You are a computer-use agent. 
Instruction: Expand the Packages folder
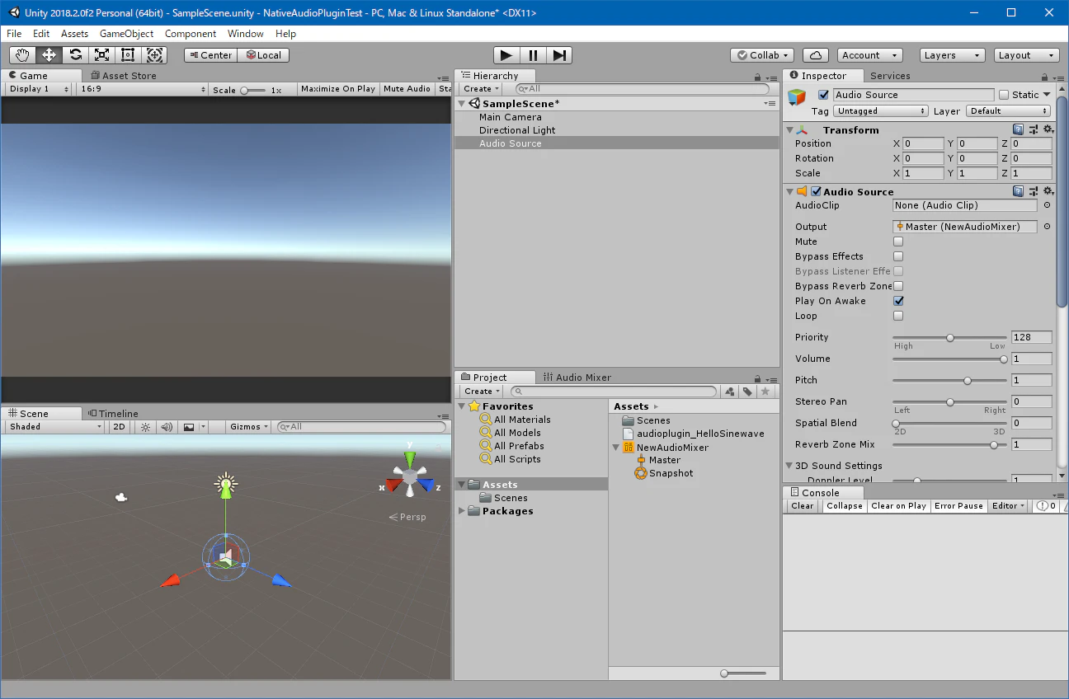click(462, 511)
